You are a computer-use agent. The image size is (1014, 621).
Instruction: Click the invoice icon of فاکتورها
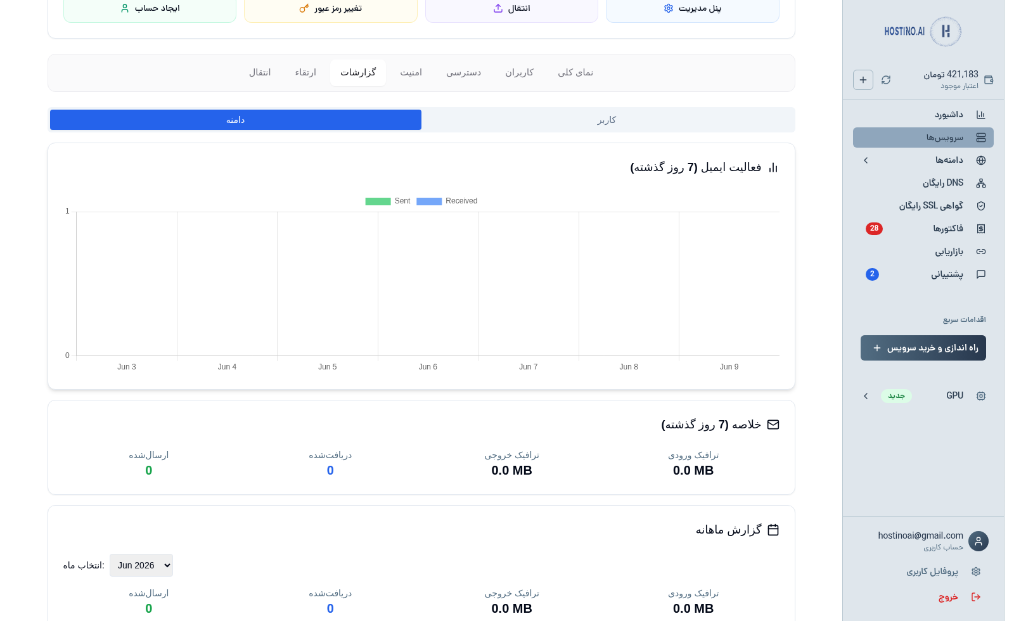click(981, 229)
